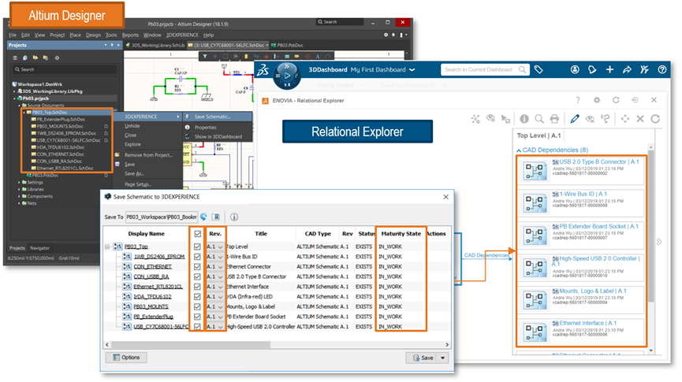682x382 pixels.
Task: Click the Options button in Save dialog
Action: click(126, 358)
